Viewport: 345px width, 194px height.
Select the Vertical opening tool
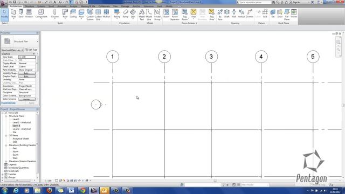241,13
